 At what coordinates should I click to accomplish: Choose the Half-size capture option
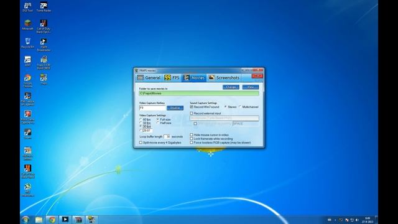point(158,123)
